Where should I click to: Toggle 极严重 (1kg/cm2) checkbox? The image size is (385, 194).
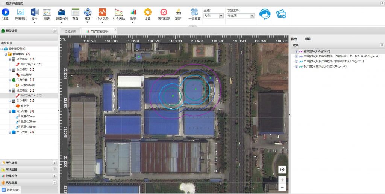pyautogui.click(x=297, y=66)
